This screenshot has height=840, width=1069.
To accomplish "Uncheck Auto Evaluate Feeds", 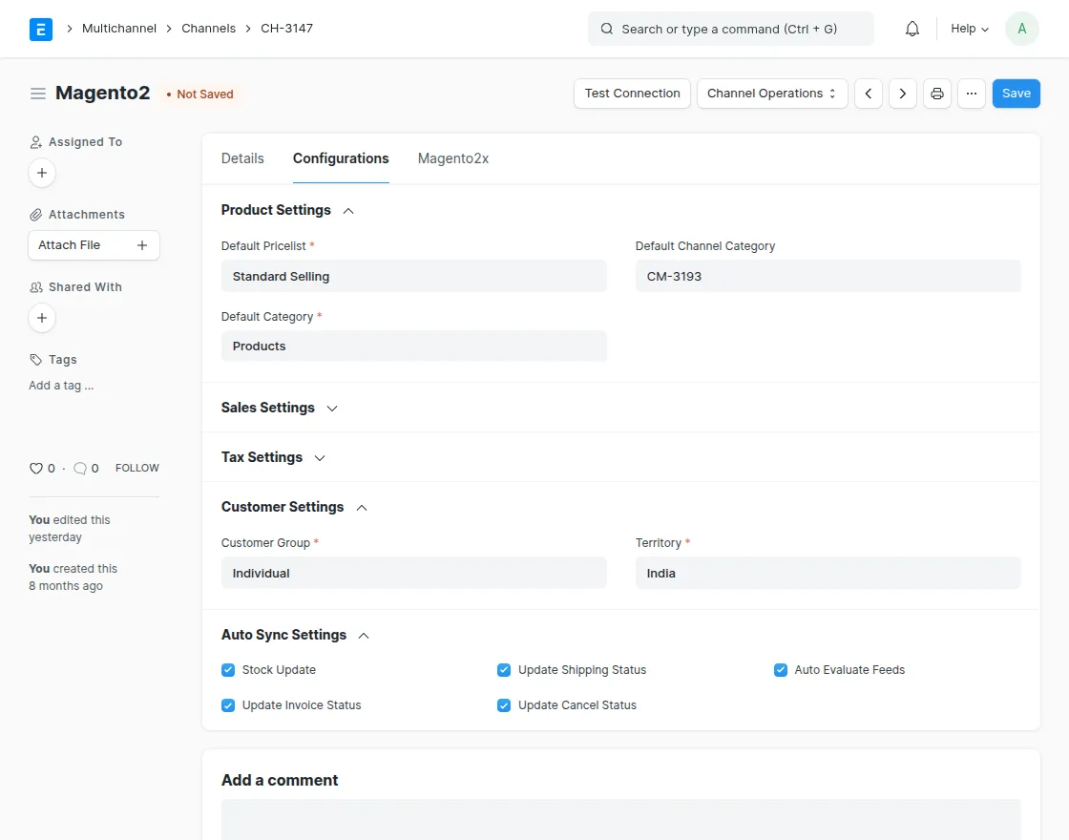I will [780, 669].
